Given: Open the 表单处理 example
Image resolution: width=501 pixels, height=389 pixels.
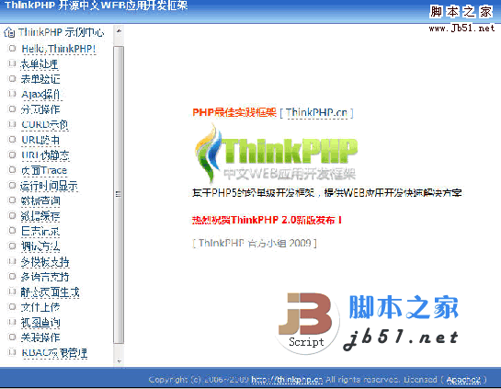Looking at the screenshot, I should 40,64.
